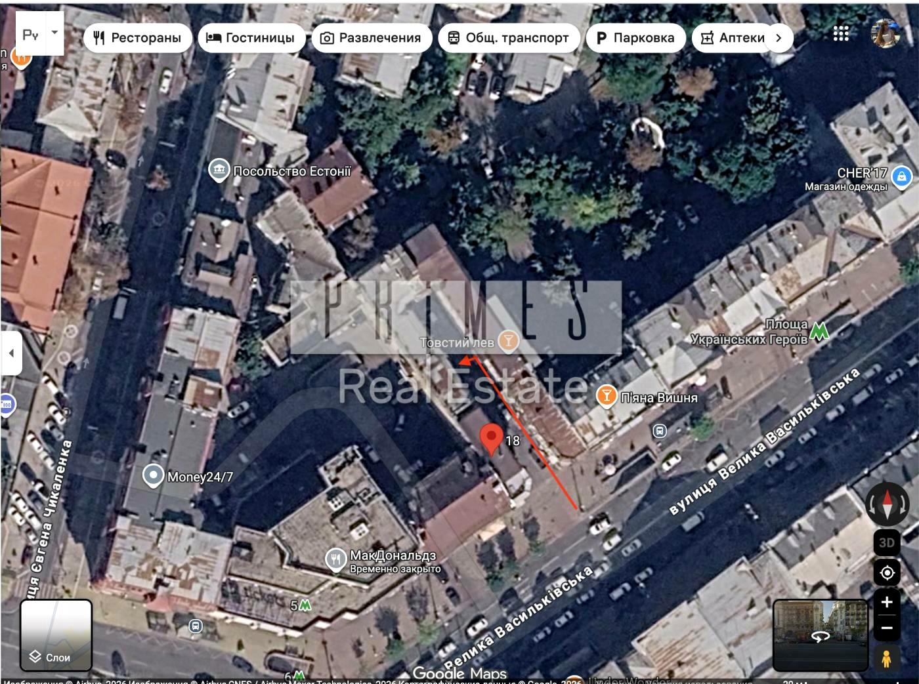The image size is (919, 684).
Task: Open the Money24/7 place marker
Action: [x=154, y=476]
